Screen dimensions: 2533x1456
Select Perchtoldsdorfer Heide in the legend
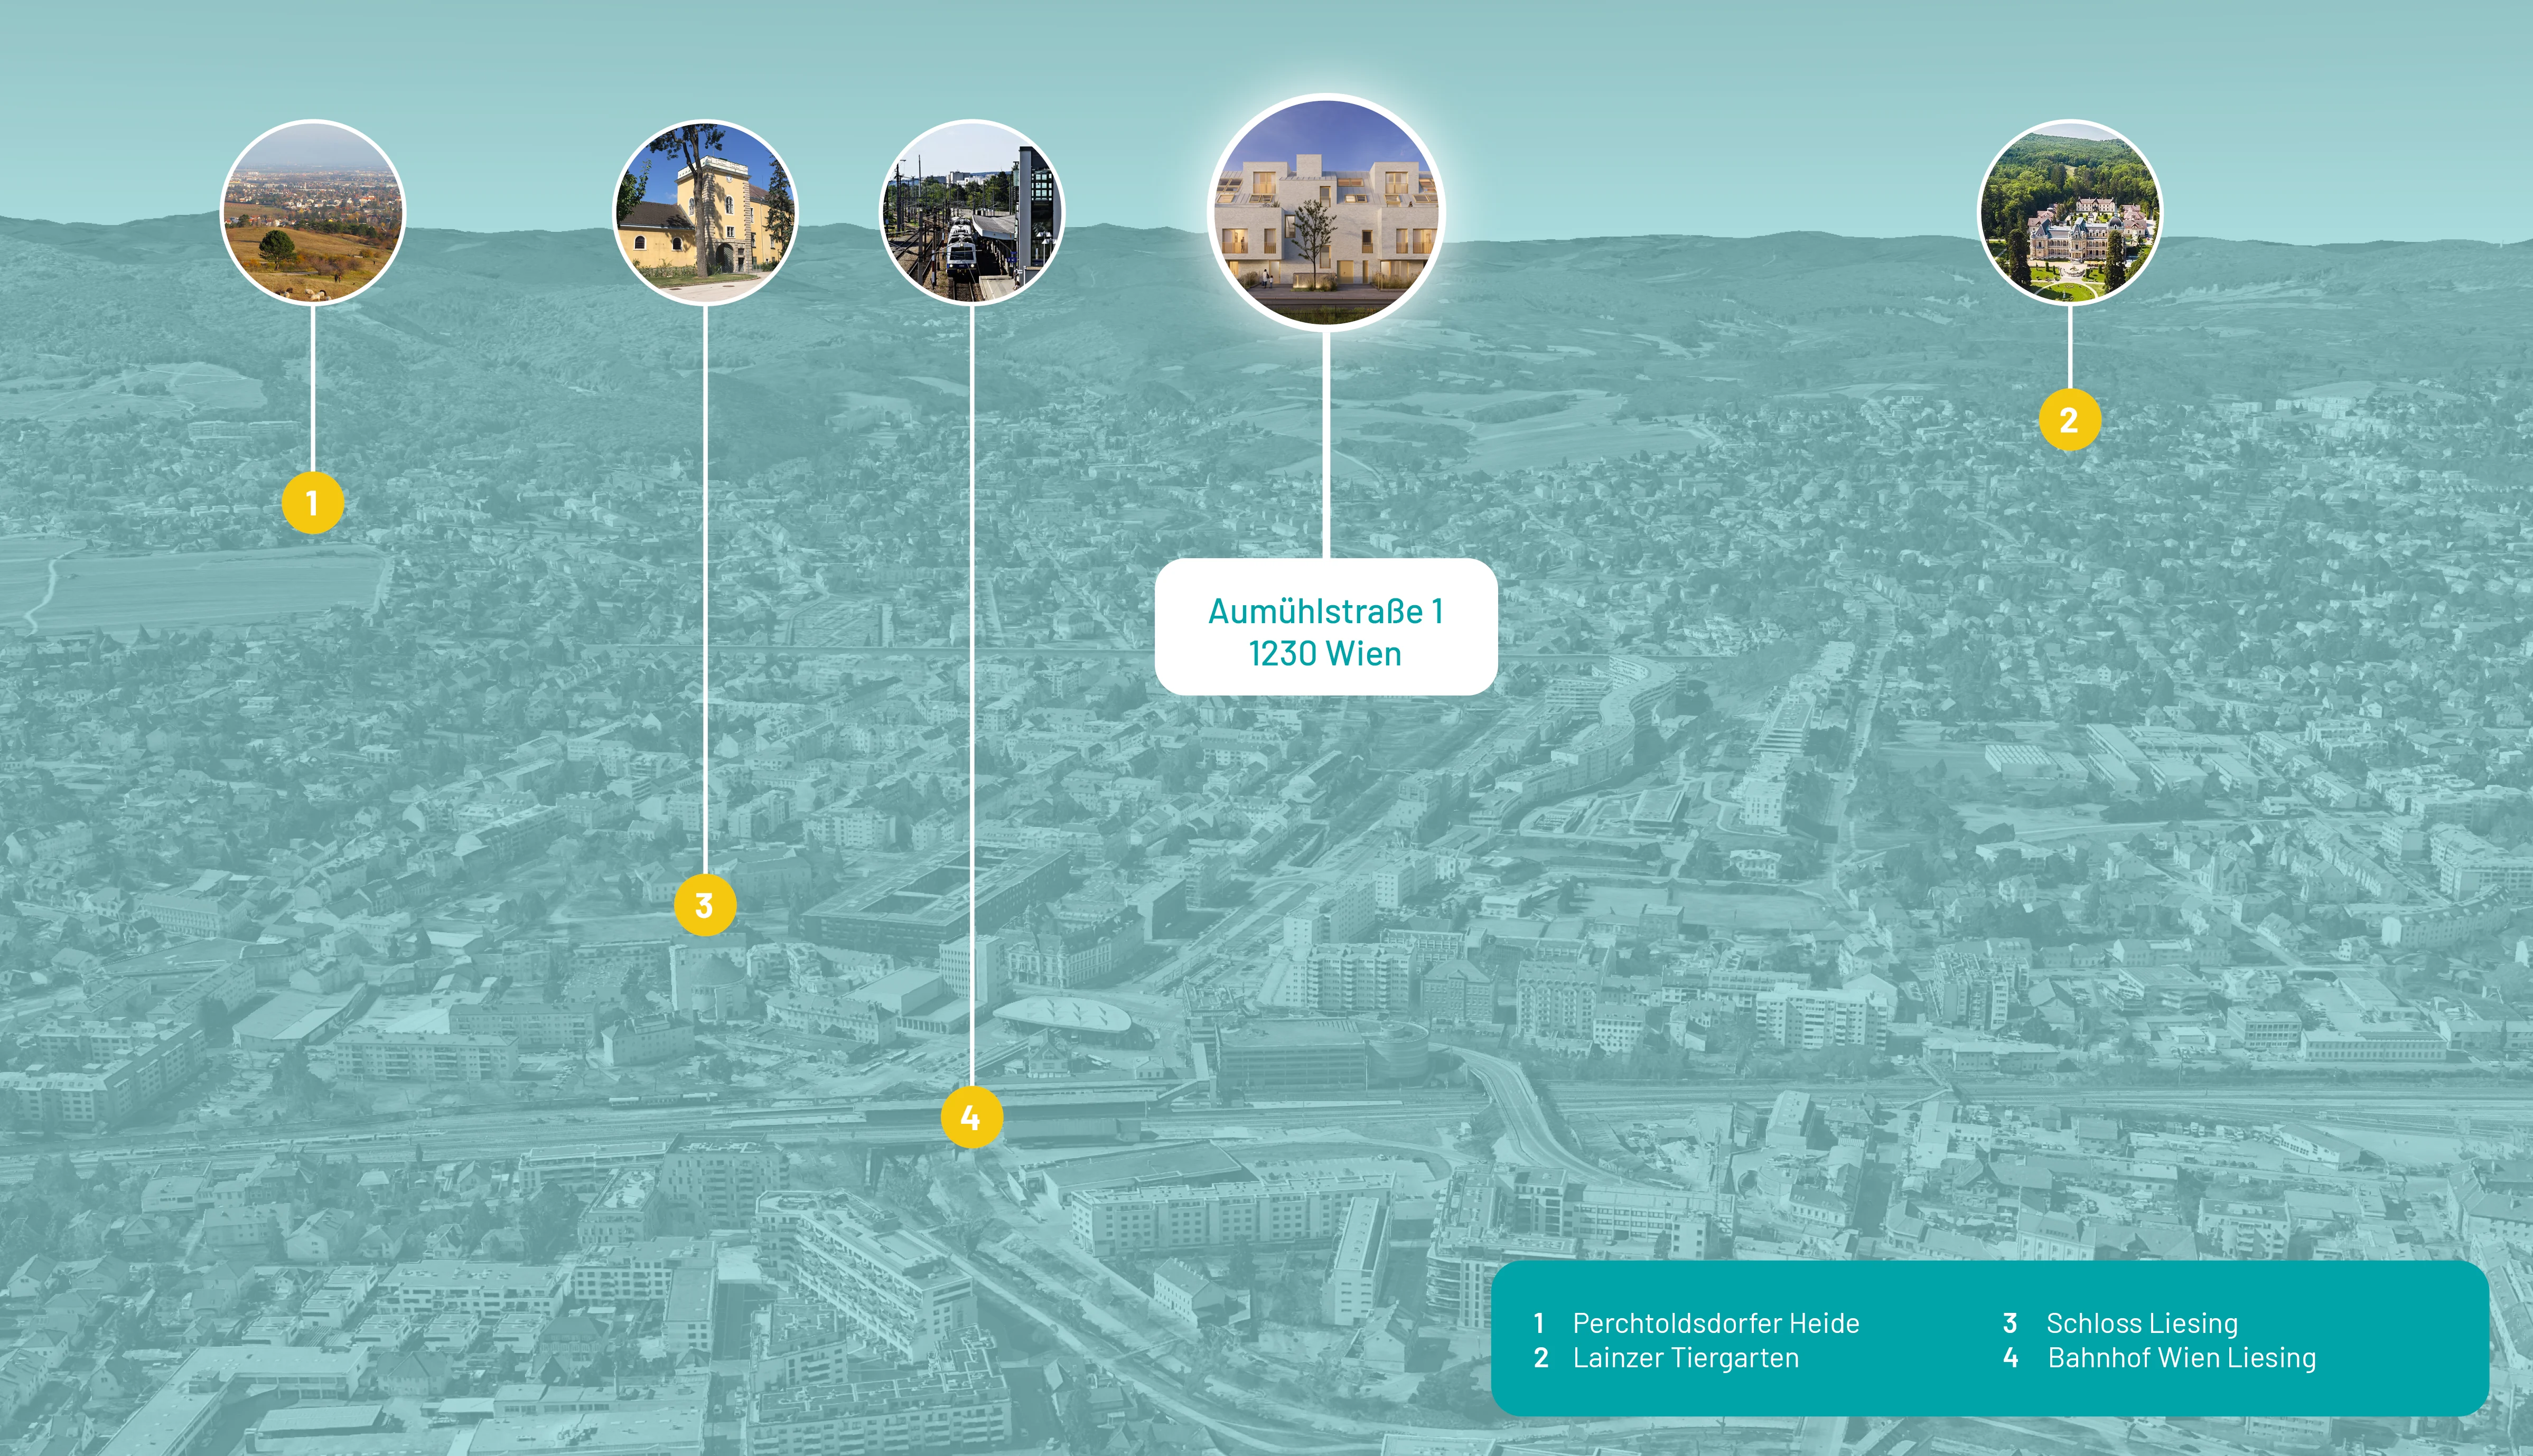coord(1715,1323)
